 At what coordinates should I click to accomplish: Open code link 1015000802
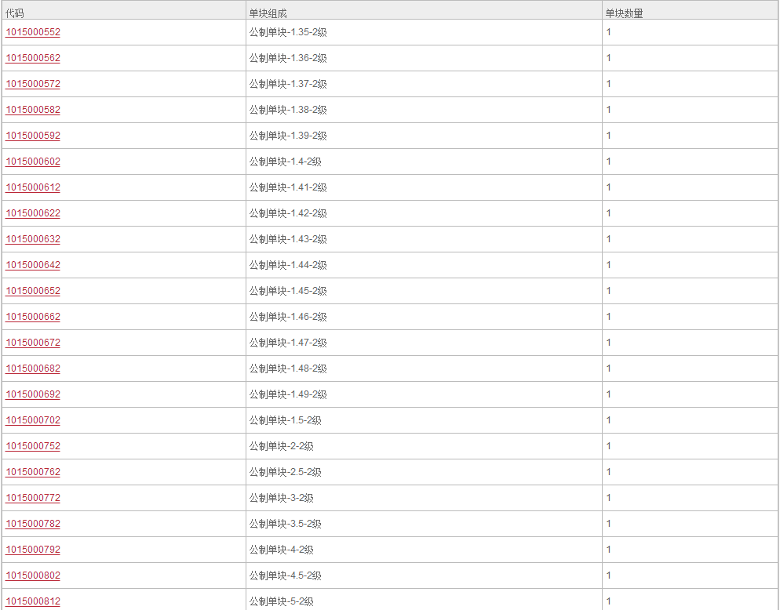(x=33, y=576)
